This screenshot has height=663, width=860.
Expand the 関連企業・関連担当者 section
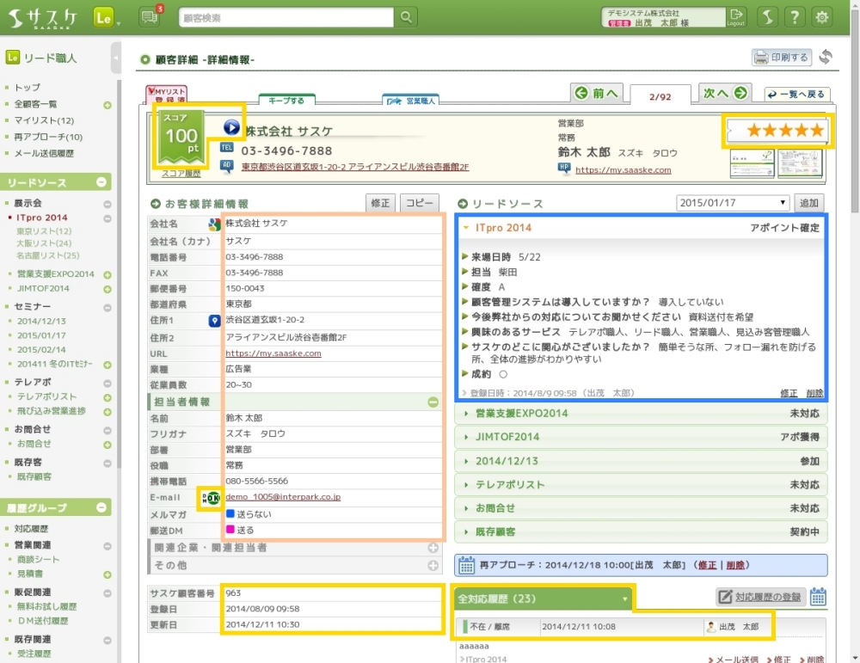click(433, 548)
